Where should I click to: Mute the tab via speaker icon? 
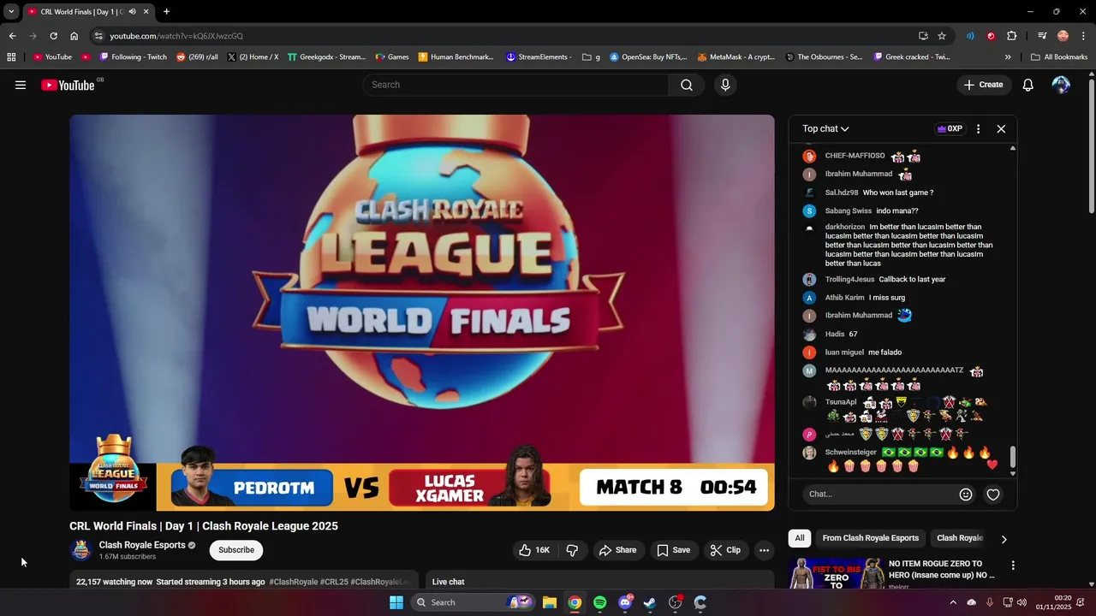coord(132,12)
